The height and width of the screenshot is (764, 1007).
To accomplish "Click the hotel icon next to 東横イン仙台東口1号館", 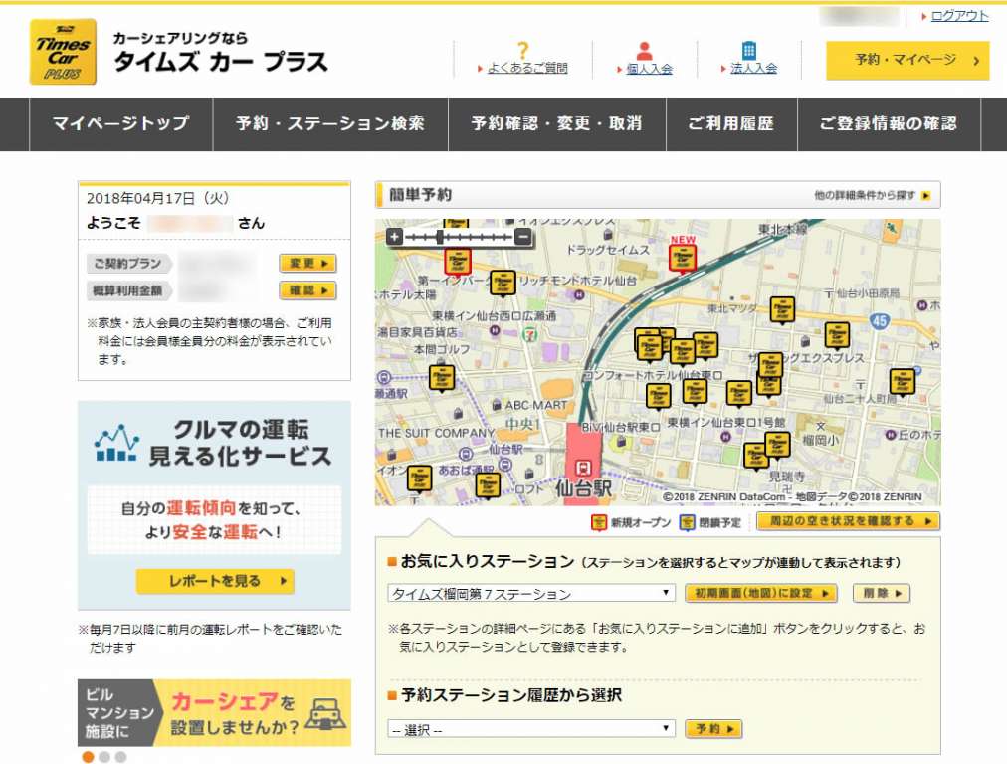I will pyautogui.click(x=725, y=438).
